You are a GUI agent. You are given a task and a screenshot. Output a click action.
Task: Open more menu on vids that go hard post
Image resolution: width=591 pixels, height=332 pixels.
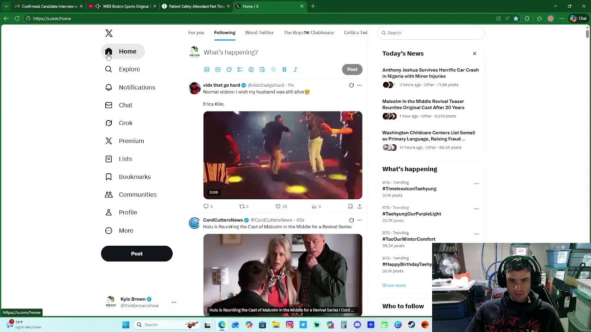click(360, 85)
